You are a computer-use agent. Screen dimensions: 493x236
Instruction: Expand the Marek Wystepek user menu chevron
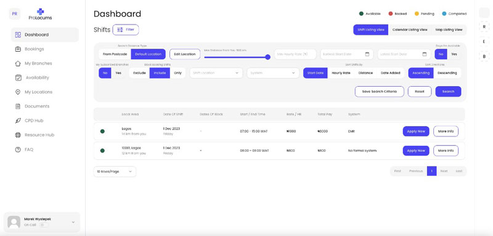[73, 222]
